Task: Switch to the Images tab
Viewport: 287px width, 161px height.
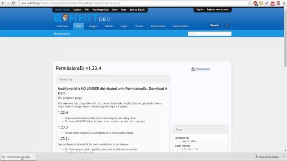Action: [93, 26]
